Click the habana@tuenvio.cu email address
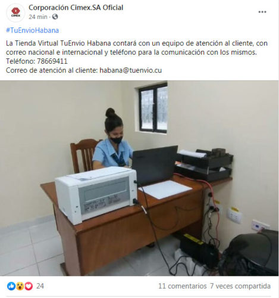This screenshot has height=298, width=279. pyautogui.click(x=131, y=70)
